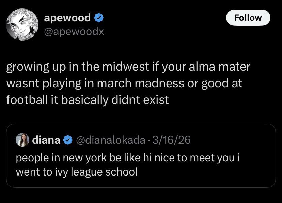This screenshot has height=203, width=282.
Task: Click the line 'football it basically didnt exist'
Action: [88, 100]
